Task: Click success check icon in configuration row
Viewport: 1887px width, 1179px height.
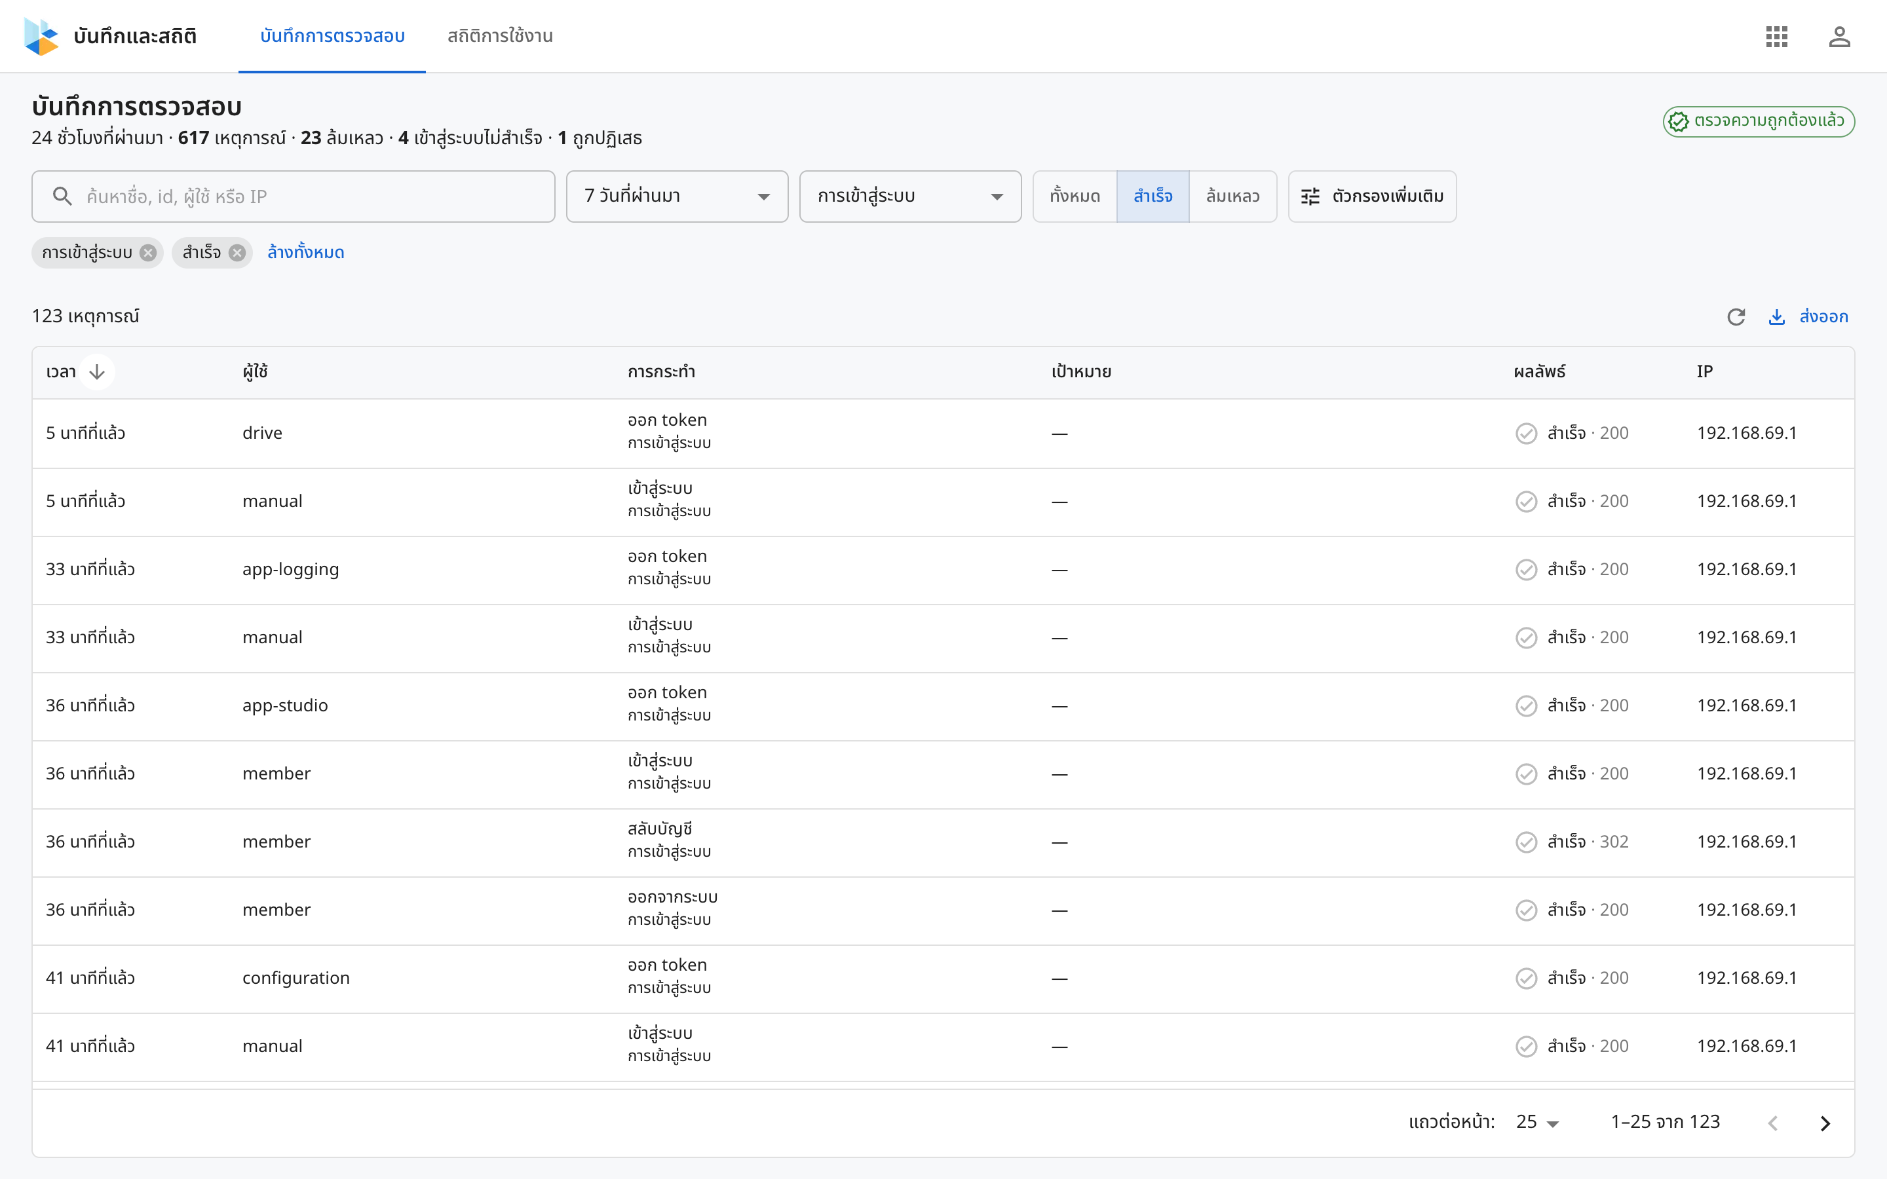Action: click(x=1526, y=979)
